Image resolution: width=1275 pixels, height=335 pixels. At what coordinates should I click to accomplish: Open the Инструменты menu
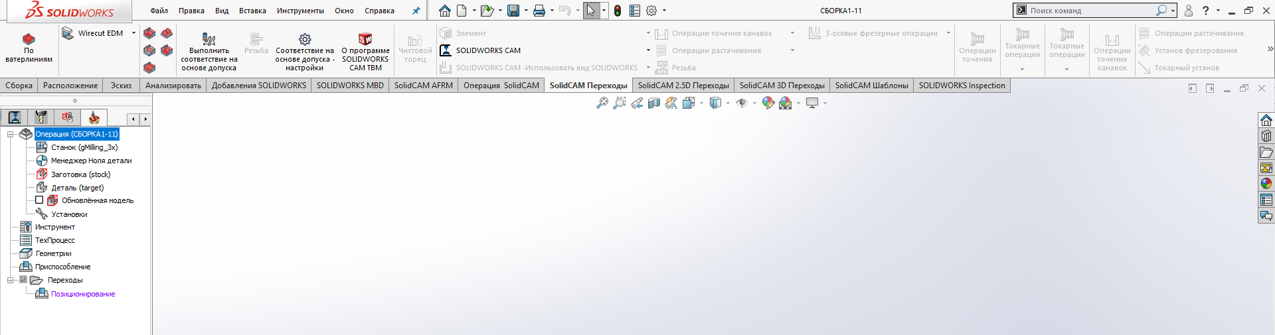click(300, 11)
